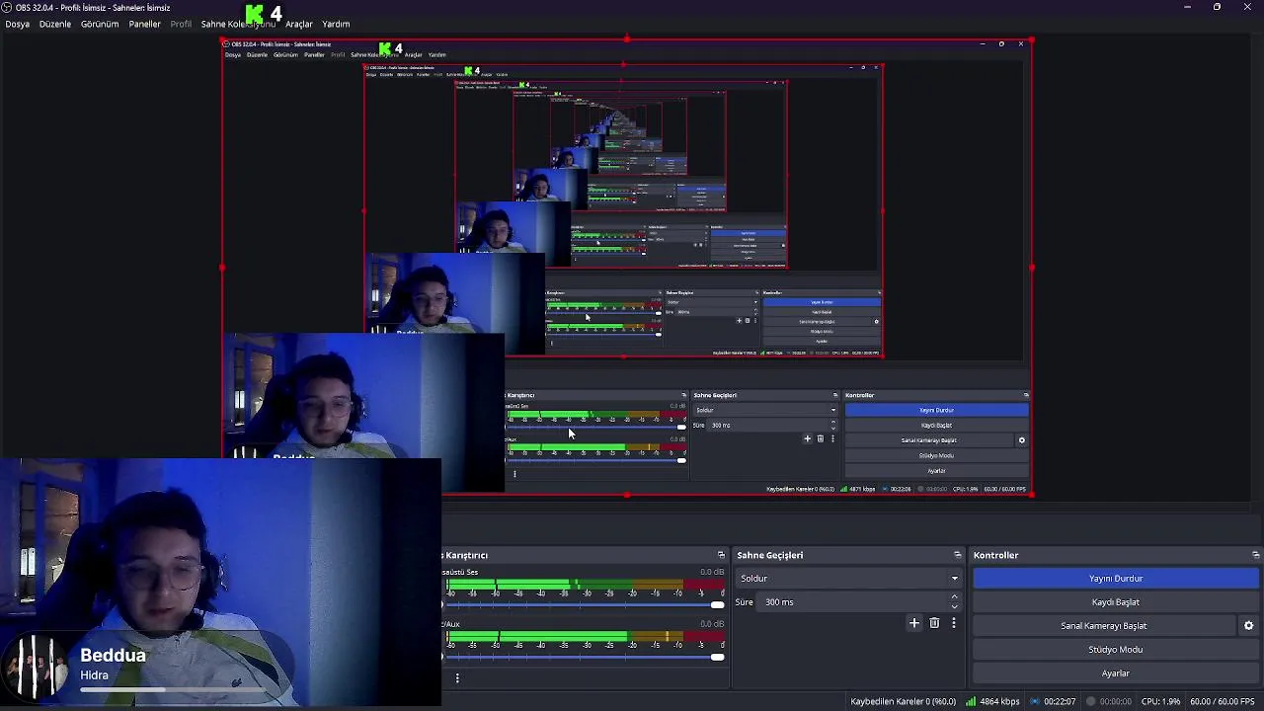Click the streaming live indicator icon in status bar
The image size is (1264, 711).
1035,701
